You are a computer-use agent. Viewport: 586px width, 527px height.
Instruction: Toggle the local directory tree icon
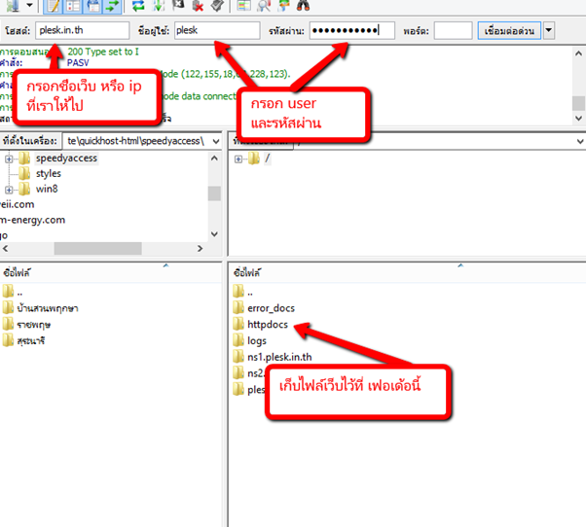click(x=74, y=6)
